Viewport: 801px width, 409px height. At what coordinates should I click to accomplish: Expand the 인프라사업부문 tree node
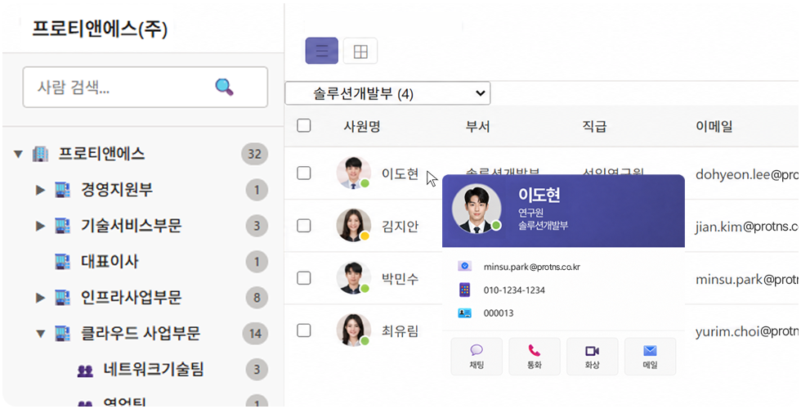pos(40,298)
